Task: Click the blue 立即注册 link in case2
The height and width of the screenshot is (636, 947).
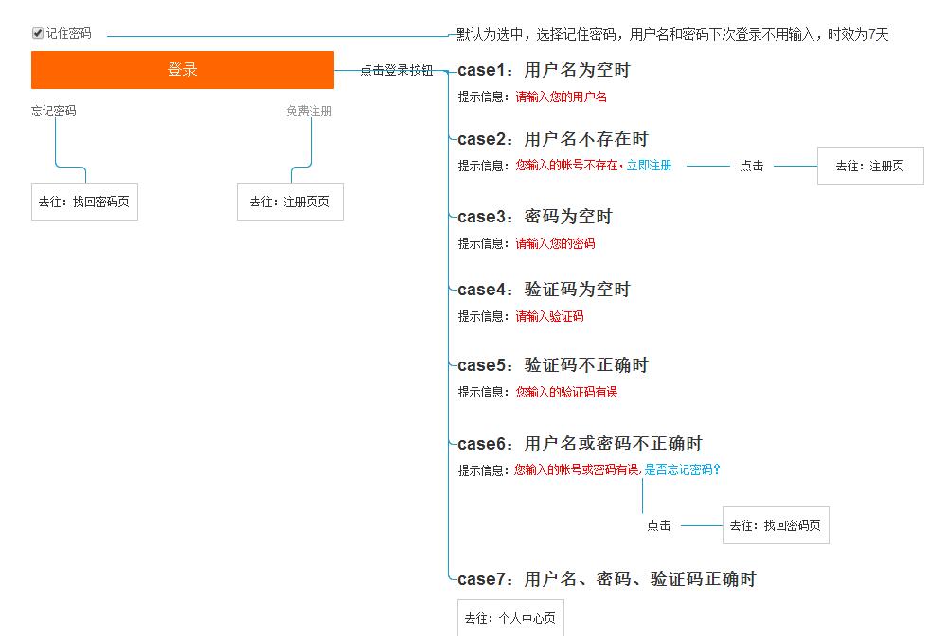Action: click(x=649, y=166)
